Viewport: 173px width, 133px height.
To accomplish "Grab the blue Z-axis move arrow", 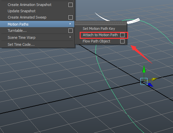I will [x=150, y=85].
